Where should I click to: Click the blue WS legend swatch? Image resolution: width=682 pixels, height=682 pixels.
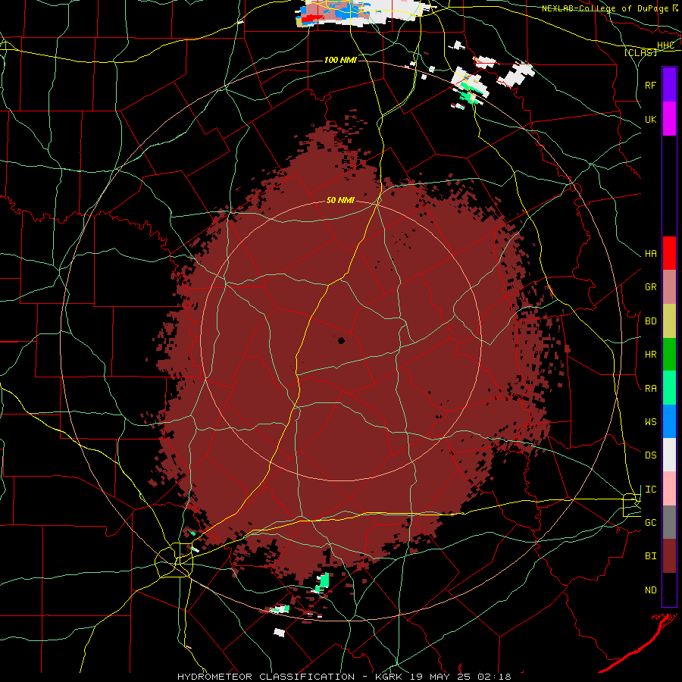(669, 421)
